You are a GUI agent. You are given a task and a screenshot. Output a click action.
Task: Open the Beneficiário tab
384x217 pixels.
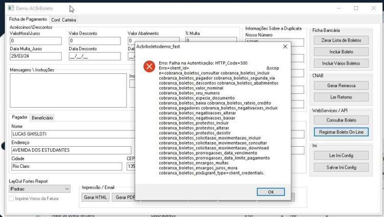(42, 118)
